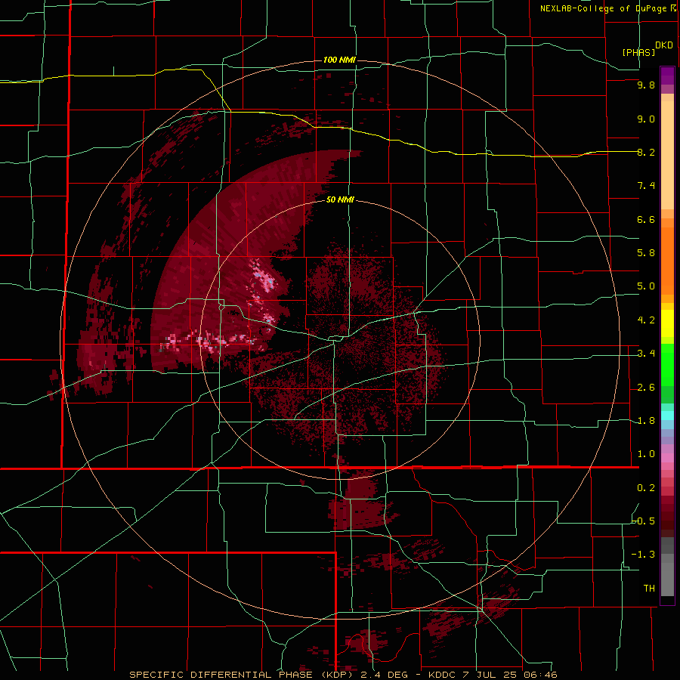Viewport: 680px width, 680px height.
Task: Click the "3.4" scale value
Action: pyautogui.click(x=646, y=354)
